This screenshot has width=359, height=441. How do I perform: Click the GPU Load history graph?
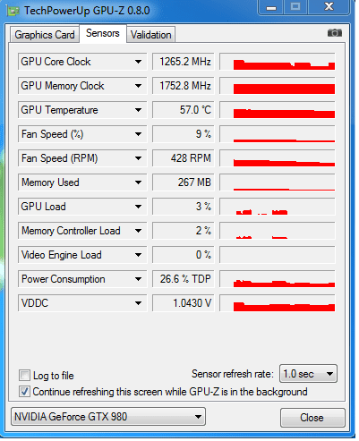click(278, 207)
